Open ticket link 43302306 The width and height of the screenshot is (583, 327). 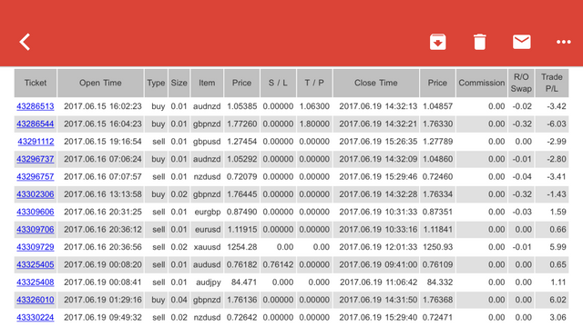click(36, 194)
